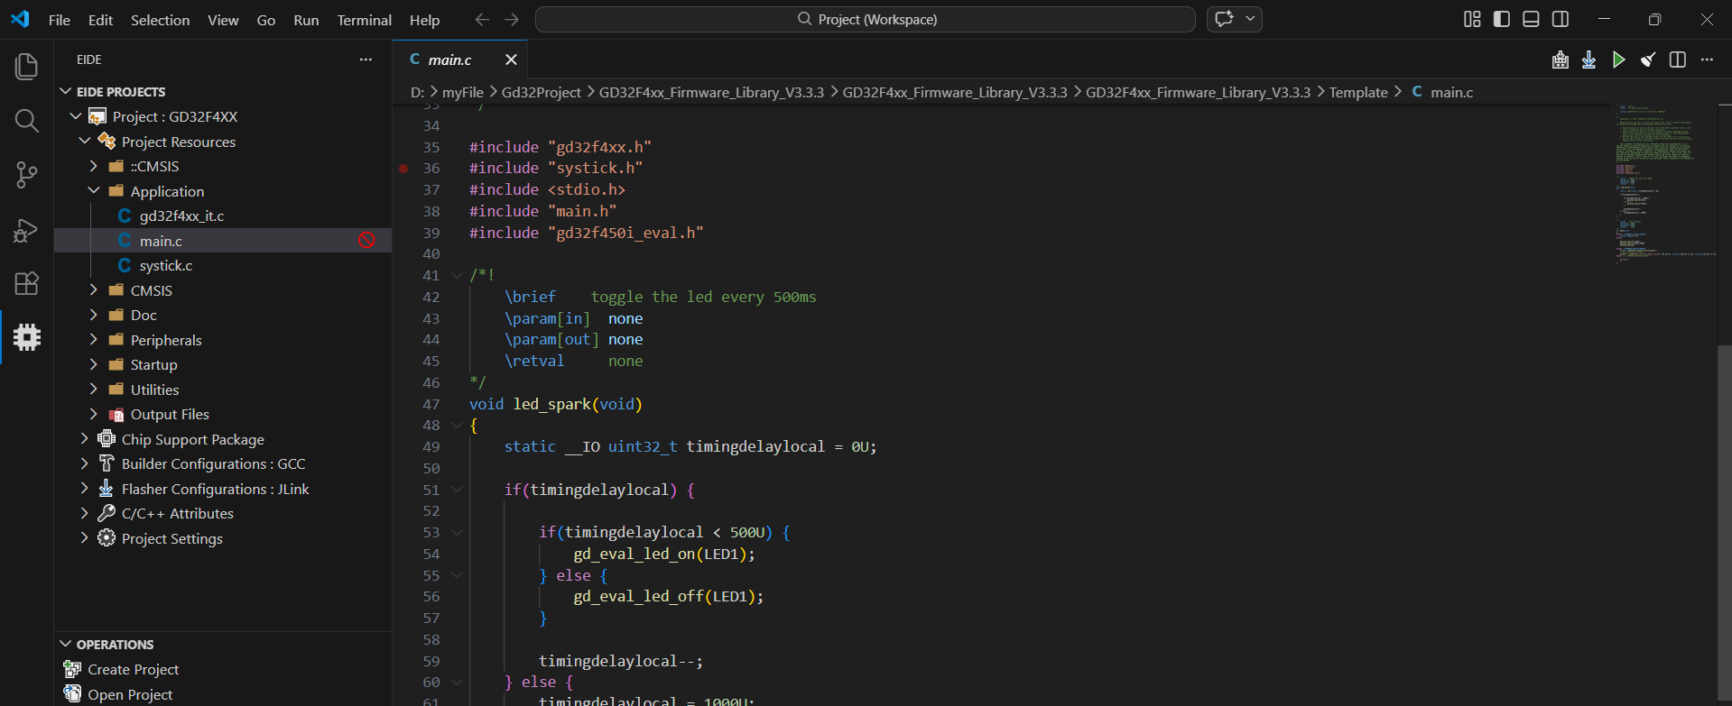Expand the Peripherals folder
Viewport: 1732px width, 706px height.
94,340
